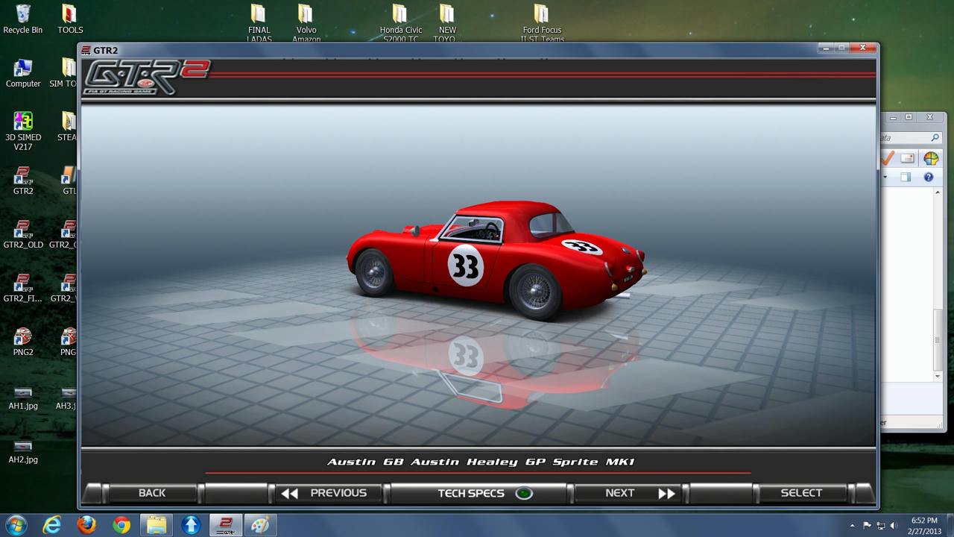Open Firefox from the taskbar
This screenshot has height=537, width=954.
86,525
